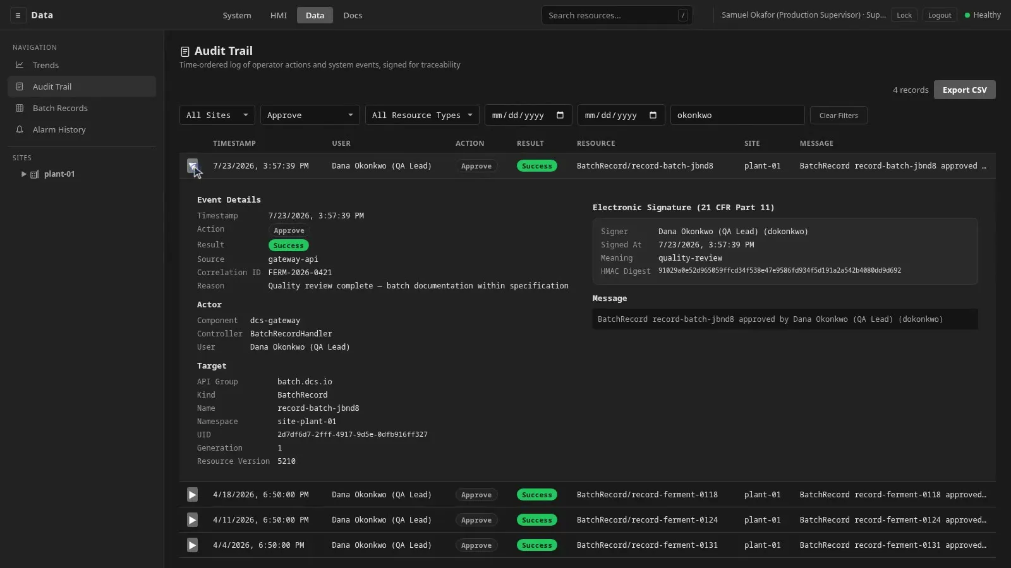Click the Batch Records grid icon
Viewport: 1011px width, 568px height.
tap(20, 108)
